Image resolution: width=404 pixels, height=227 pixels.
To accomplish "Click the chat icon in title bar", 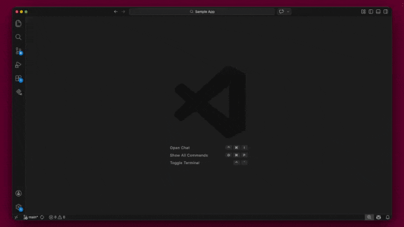I will [281, 11].
